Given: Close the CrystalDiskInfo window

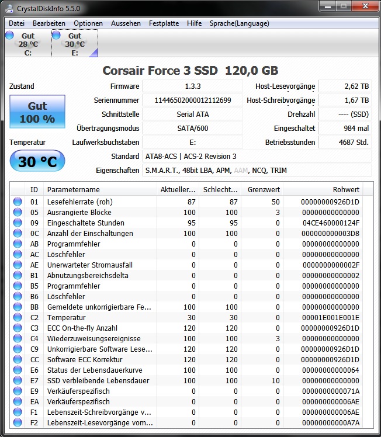Looking at the screenshot, I should tap(365, 6).
